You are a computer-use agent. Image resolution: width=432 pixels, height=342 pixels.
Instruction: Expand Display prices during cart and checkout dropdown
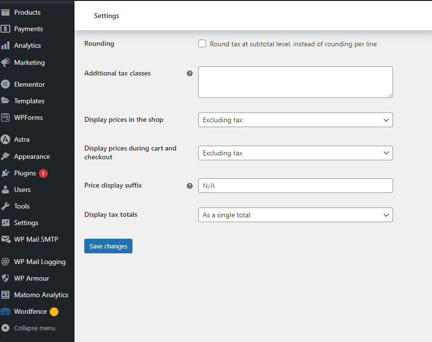coord(295,153)
